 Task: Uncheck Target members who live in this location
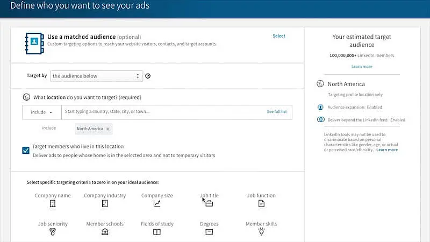26,151
